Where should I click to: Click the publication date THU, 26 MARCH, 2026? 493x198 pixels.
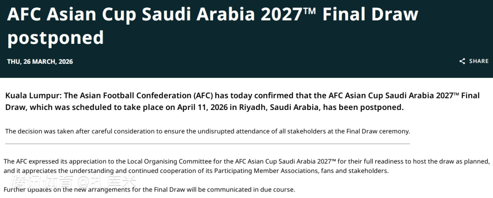coord(40,62)
